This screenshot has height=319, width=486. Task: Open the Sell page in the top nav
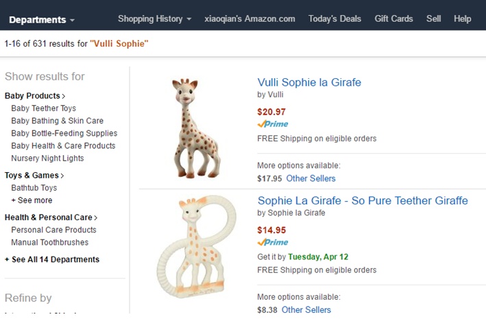[433, 19]
